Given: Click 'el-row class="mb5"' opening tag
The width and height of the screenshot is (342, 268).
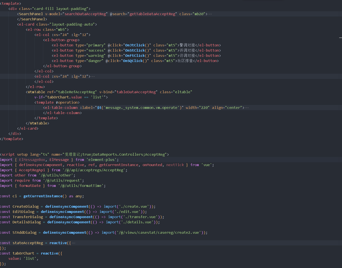Looking at the screenshot, I should click(47, 29).
